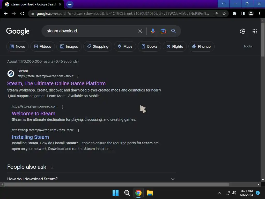
Task: Click the Chrome taskbar icon
Action: pos(138,193)
